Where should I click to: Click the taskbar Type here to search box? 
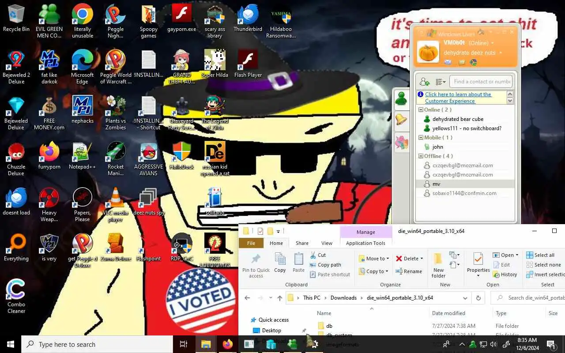click(x=97, y=344)
